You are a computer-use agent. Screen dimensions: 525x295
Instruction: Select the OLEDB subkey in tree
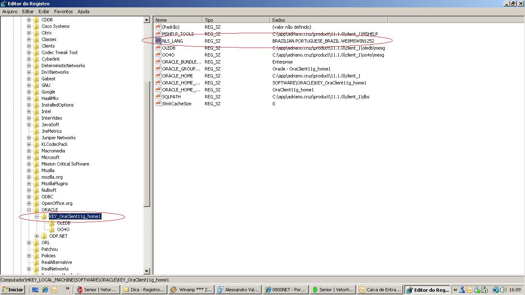coord(64,223)
